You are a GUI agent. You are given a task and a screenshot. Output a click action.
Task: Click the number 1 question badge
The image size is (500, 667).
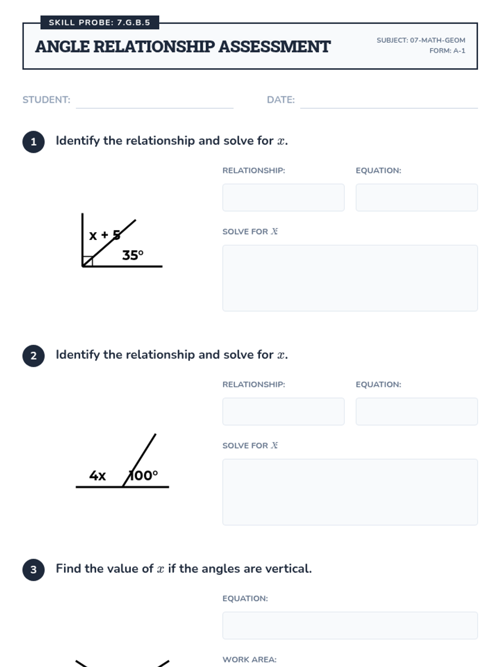pyautogui.click(x=34, y=142)
